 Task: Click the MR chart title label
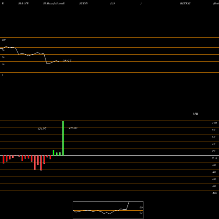(195, 114)
